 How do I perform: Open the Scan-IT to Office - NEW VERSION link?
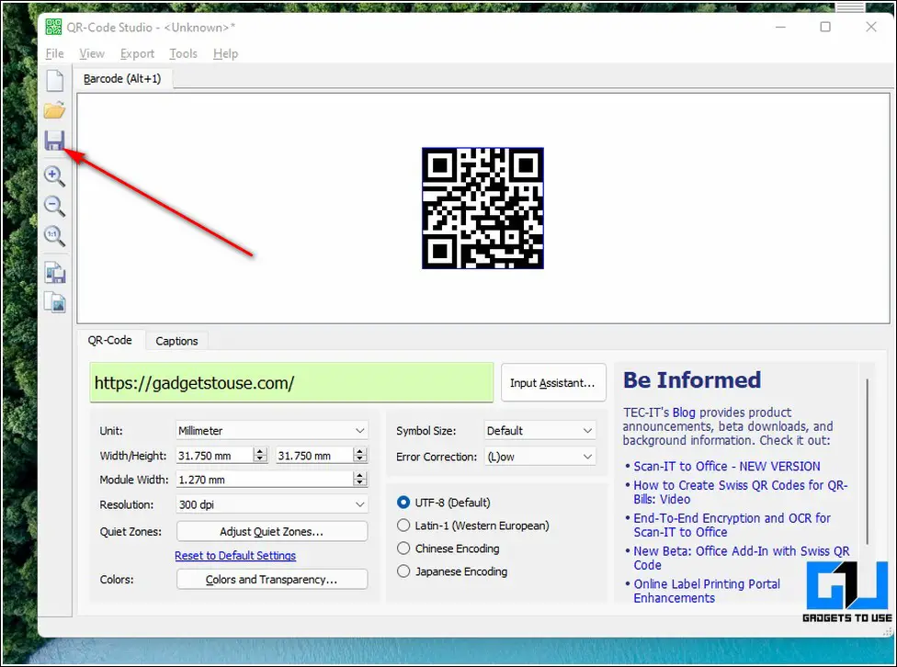[x=727, y=466]
